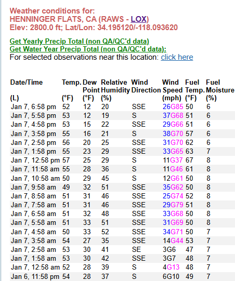Viewport: 235px width, 281px height.
Task: Open Get Yearly Precip Total link
Action: (x=80, y=41)
